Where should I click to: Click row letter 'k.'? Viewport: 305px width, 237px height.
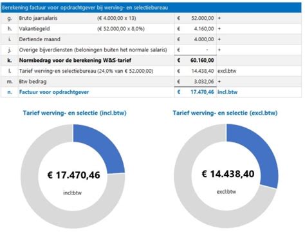click(x=10, y=61)
